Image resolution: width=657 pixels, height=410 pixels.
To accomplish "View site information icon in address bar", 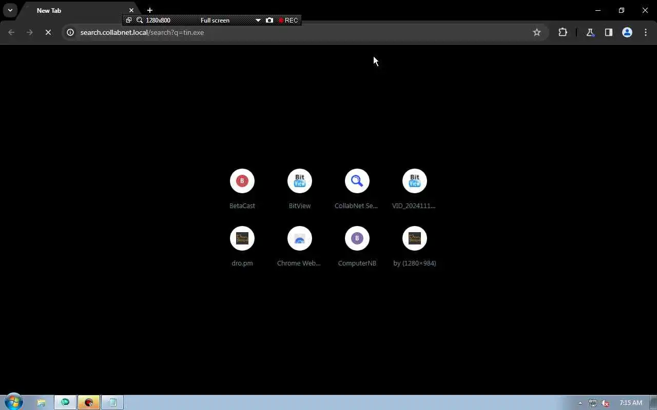I will [70, 32].
